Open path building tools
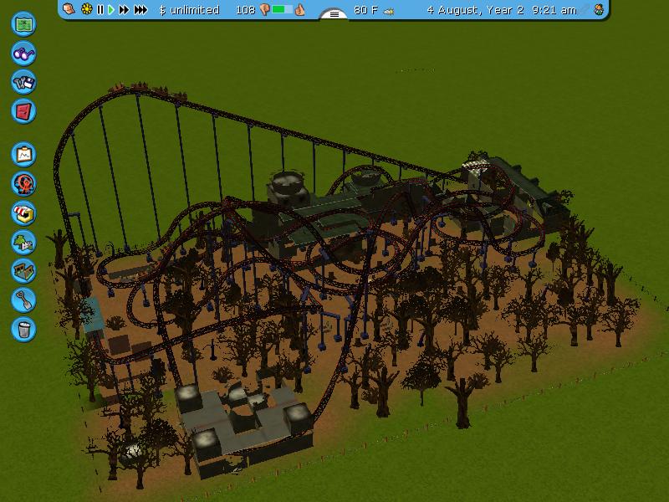This screenshot has width=669, height=502. pyautogui.click(x=23, y=271)
